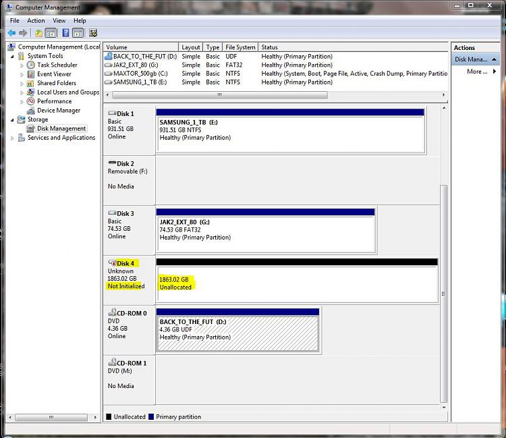
Task: Click the Performance icon
Action: (30, 101)
